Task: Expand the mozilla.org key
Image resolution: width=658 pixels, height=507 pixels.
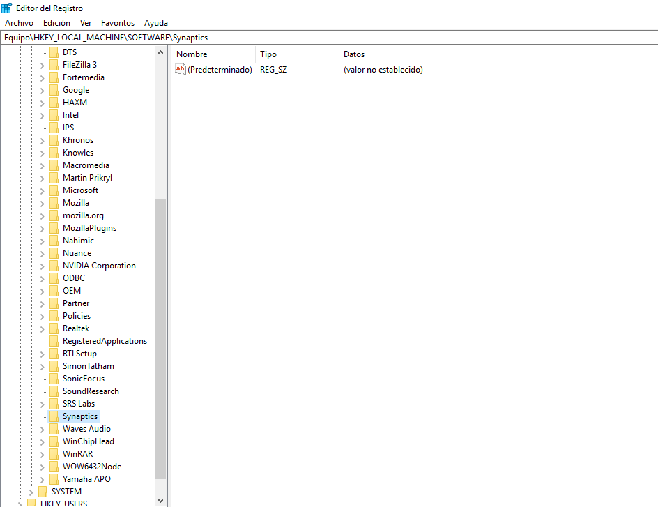Action: tap(42, 216)
